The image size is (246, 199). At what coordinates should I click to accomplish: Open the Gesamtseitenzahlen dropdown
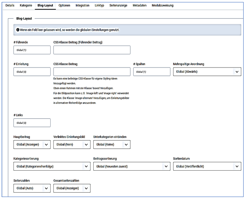pos(72,188)
